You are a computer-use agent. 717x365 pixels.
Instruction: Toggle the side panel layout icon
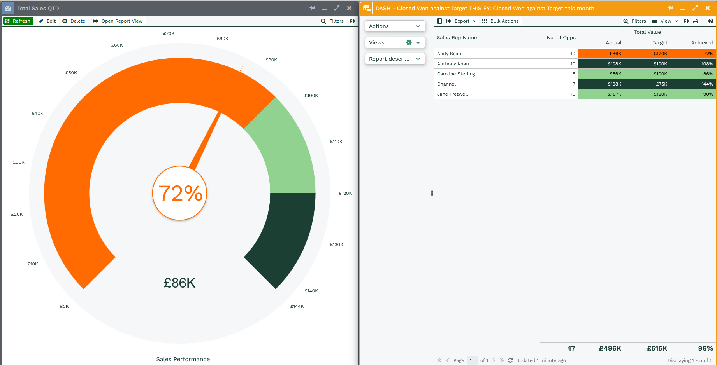point(439,21)
